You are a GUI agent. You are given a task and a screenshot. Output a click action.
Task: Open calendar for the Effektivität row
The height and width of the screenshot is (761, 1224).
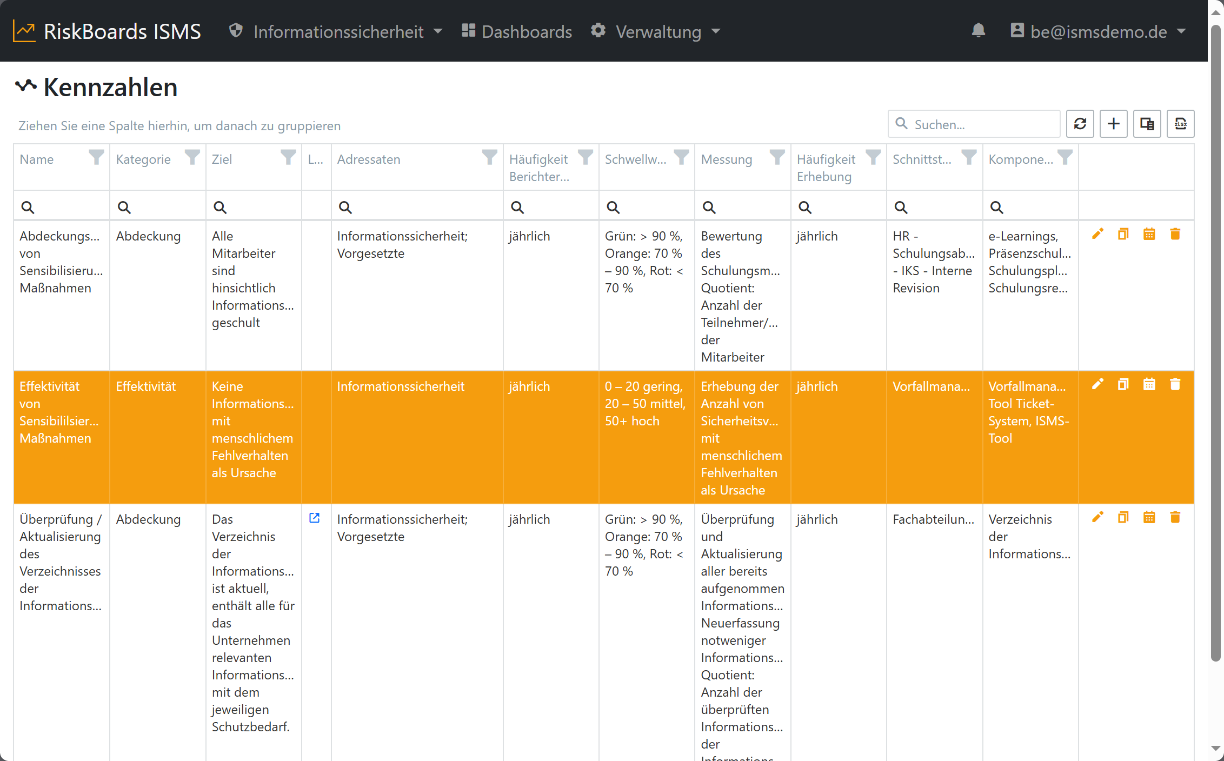(x=1149, y=384)
